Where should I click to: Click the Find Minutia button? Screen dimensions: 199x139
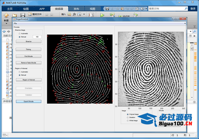click(29, 56)
